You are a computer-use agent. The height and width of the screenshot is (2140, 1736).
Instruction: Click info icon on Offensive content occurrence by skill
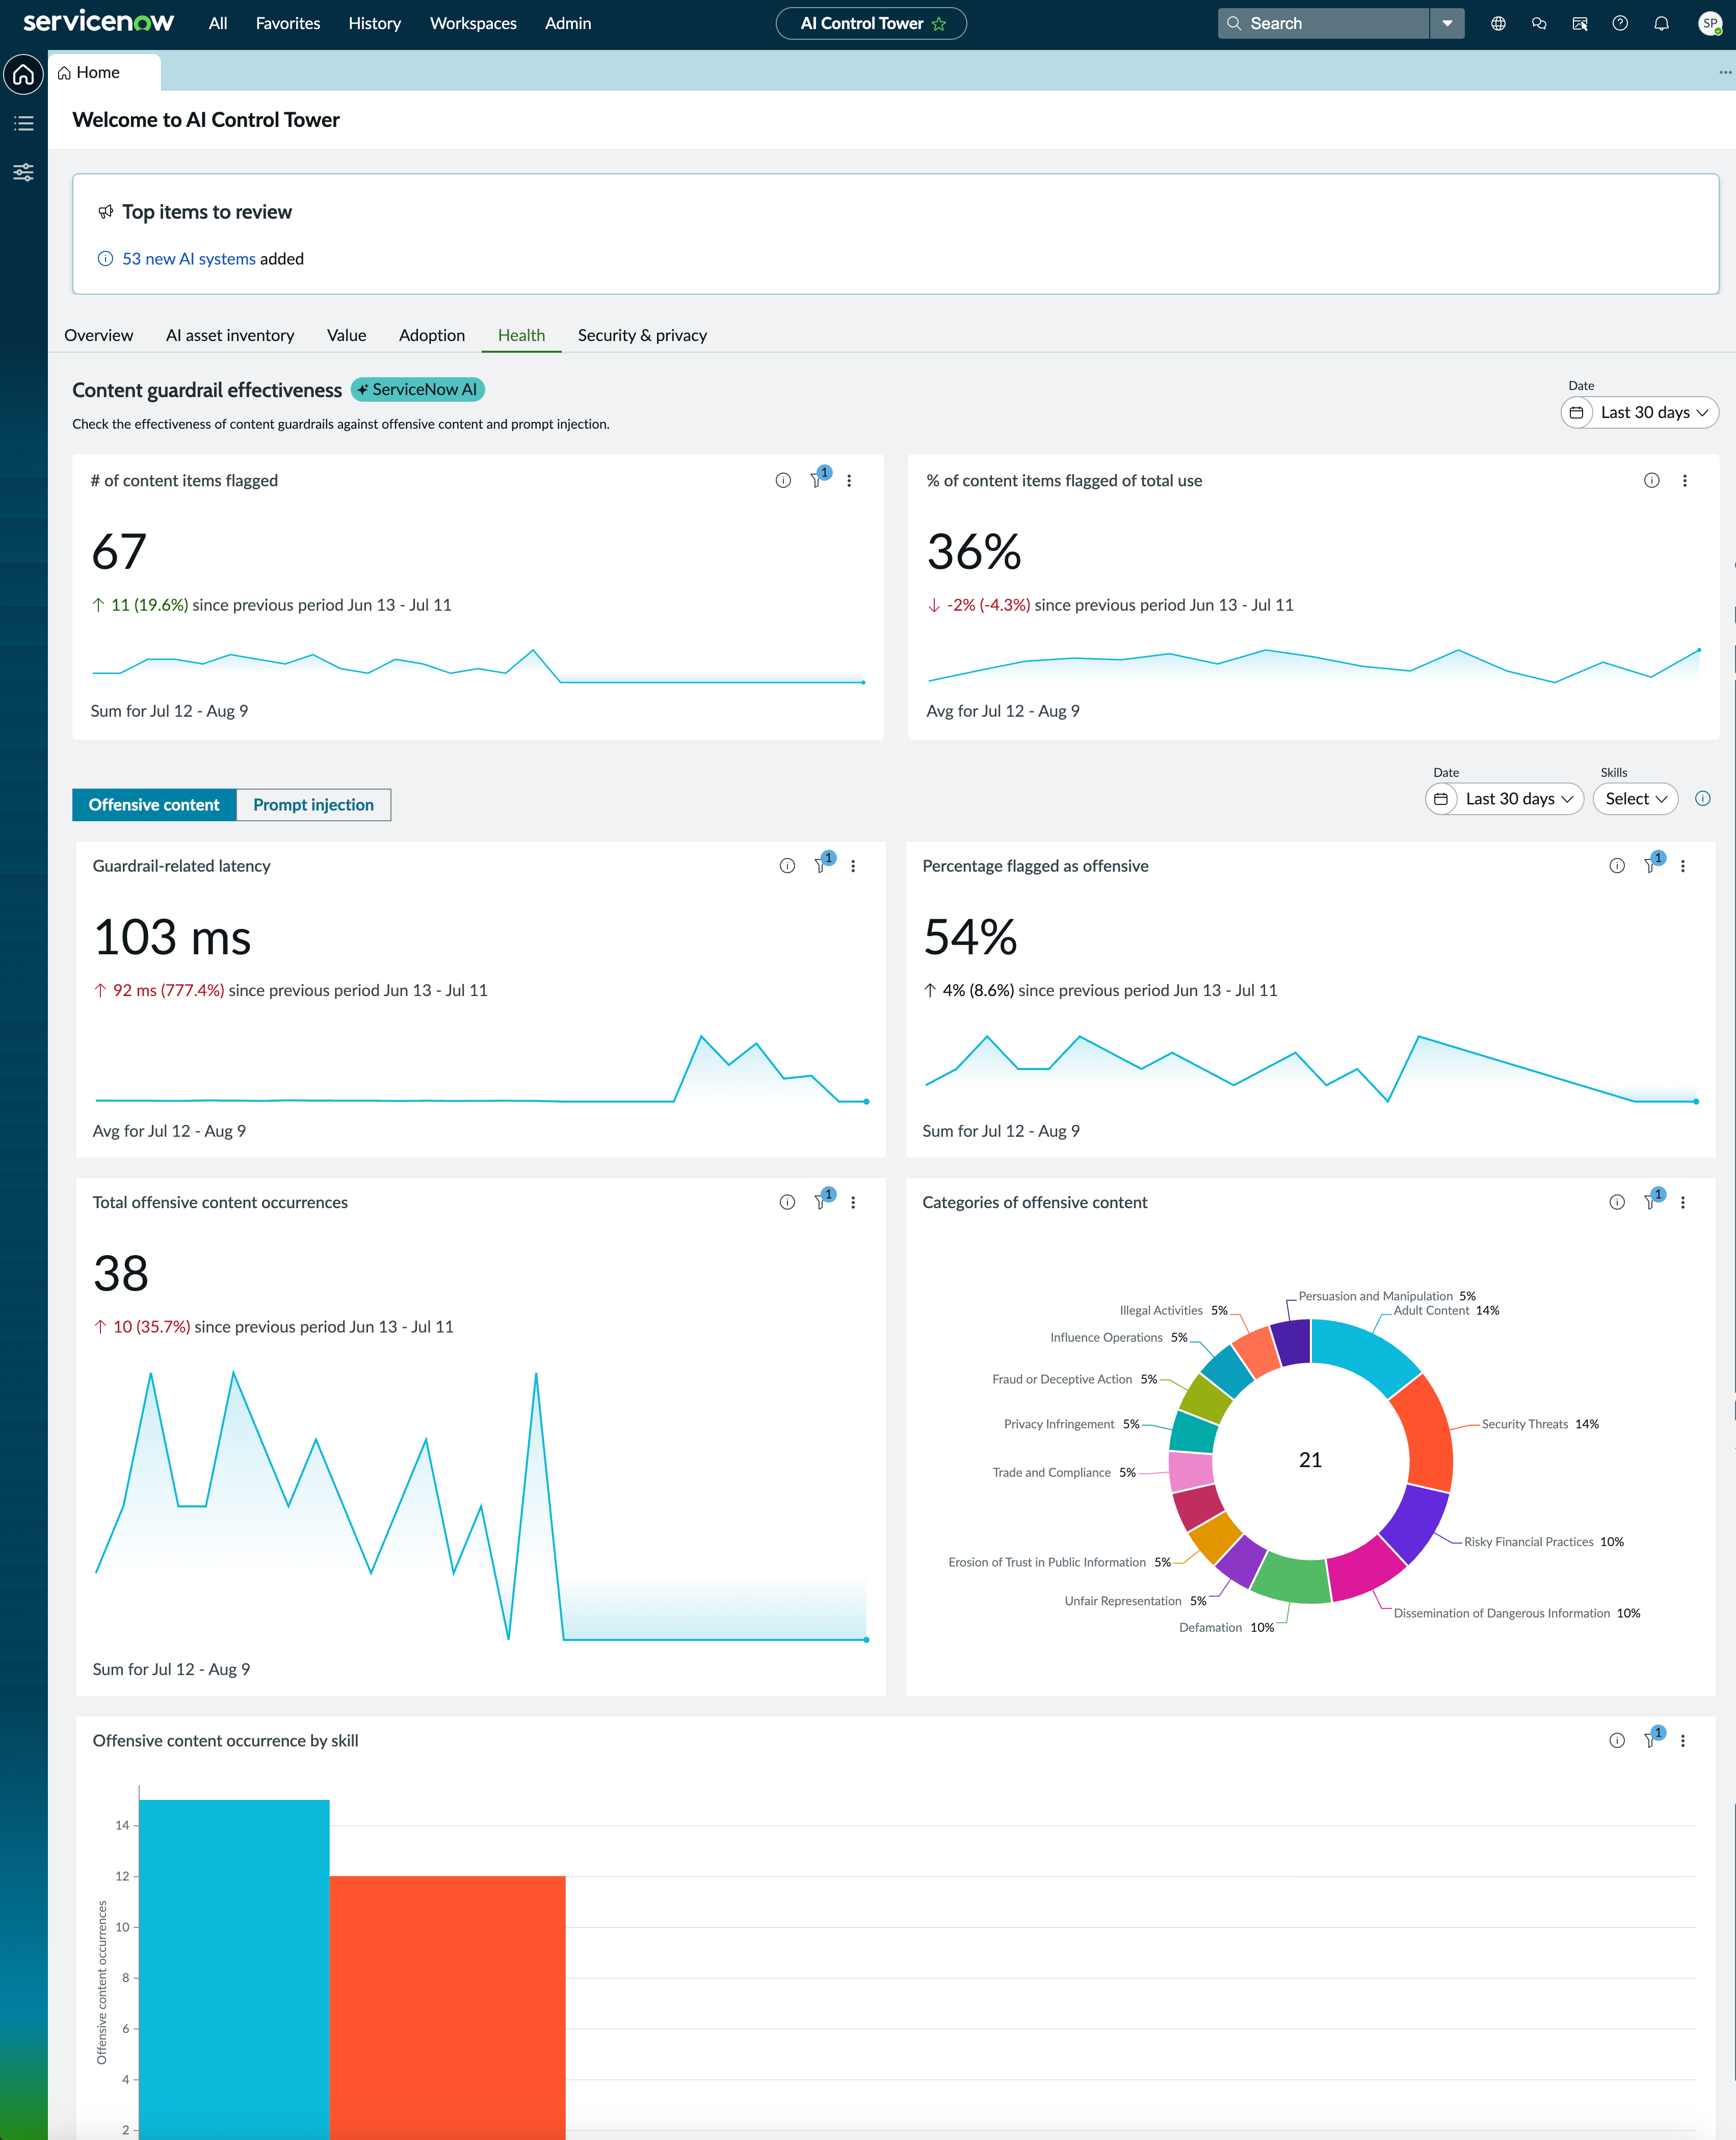click(1617, 1740)
